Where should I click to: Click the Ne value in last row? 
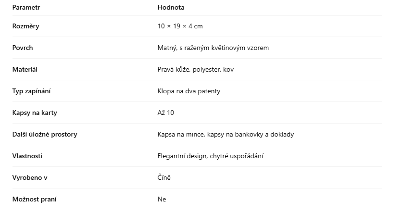coord(162,199)
